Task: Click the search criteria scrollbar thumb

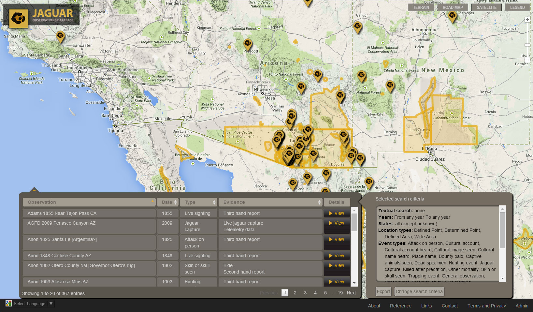Action: [x=502, y=230]
